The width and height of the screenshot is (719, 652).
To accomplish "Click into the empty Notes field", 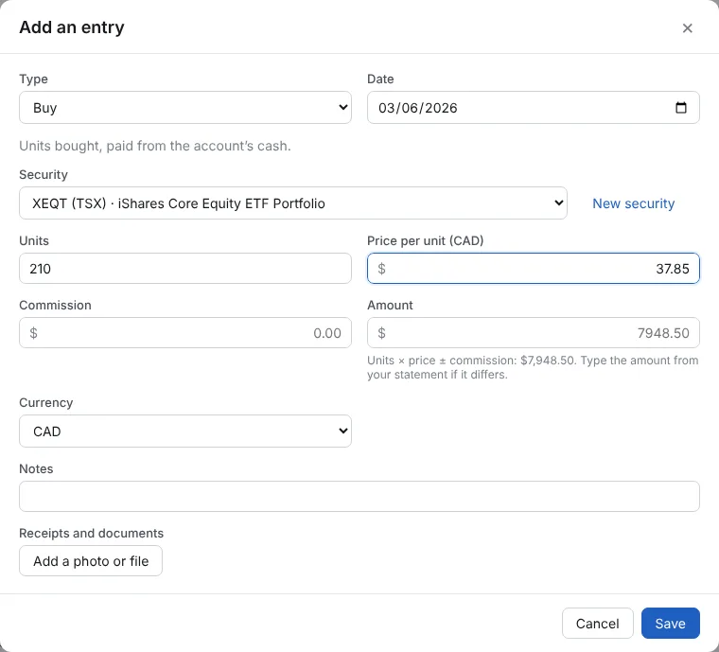I will tap(359, 496).
